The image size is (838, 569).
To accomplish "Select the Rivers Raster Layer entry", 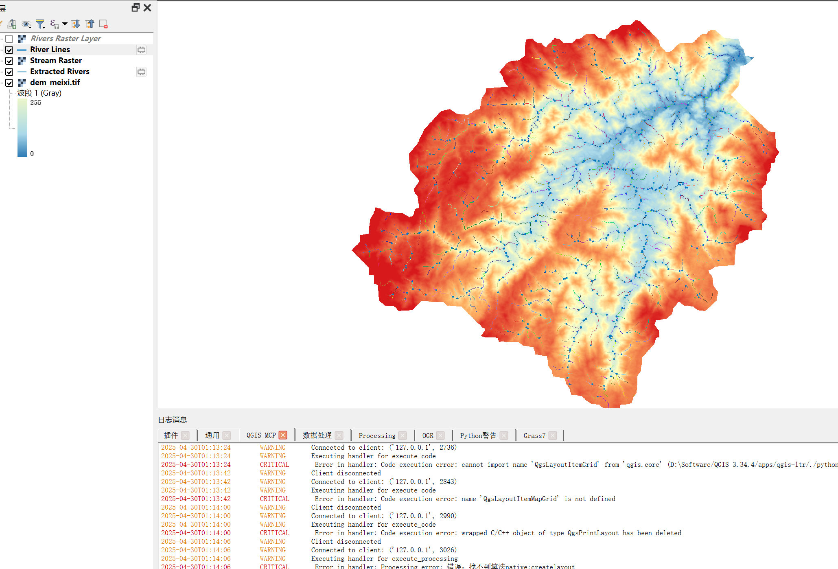I will click(66, 39).
